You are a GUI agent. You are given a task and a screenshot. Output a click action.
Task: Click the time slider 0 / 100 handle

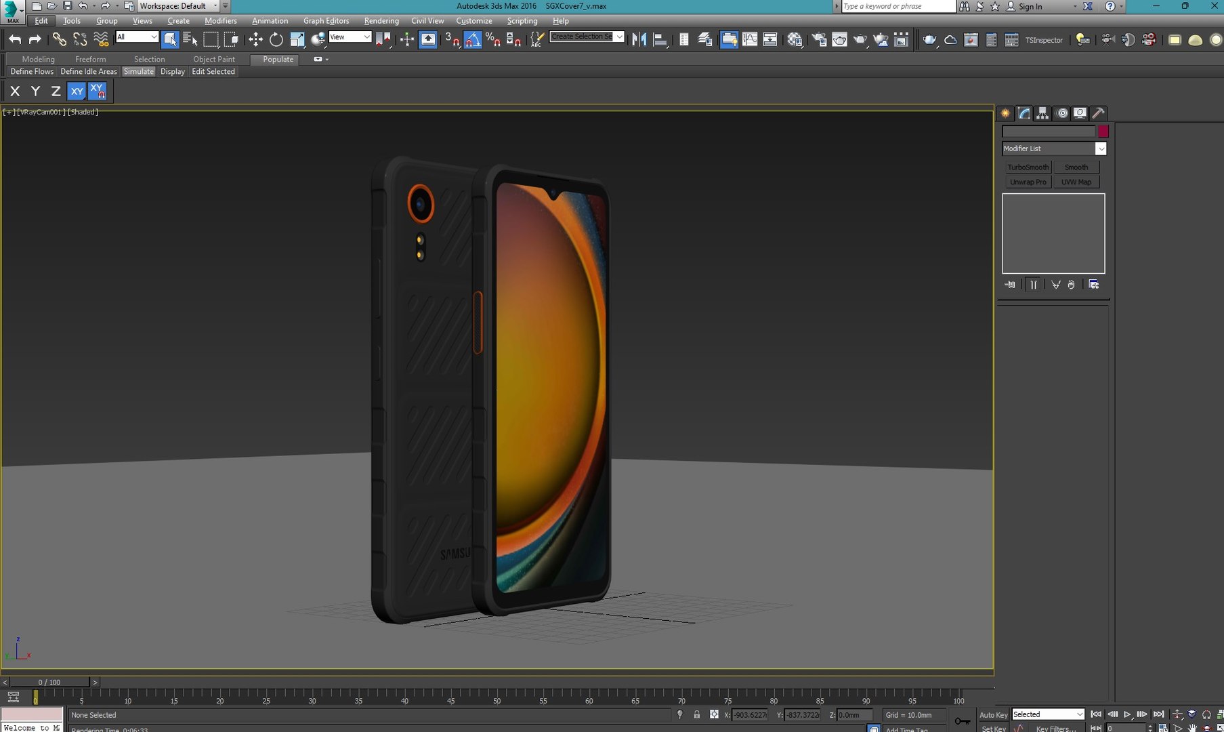tap(49, 682)
